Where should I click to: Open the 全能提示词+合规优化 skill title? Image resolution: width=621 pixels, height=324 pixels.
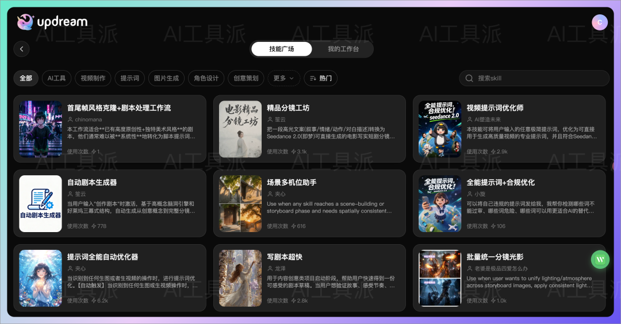[501, 182]
